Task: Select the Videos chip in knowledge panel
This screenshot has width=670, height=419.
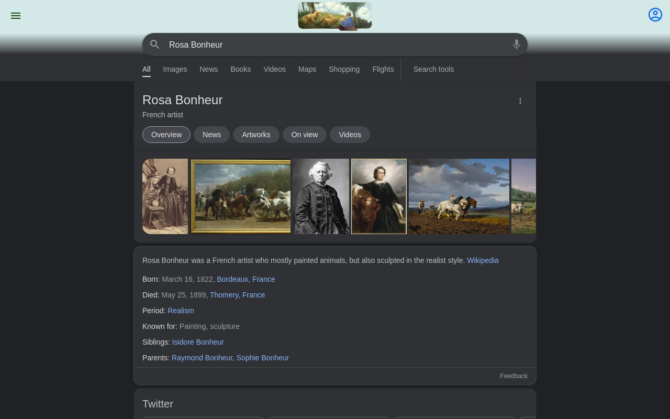Action: click(350, 135)
